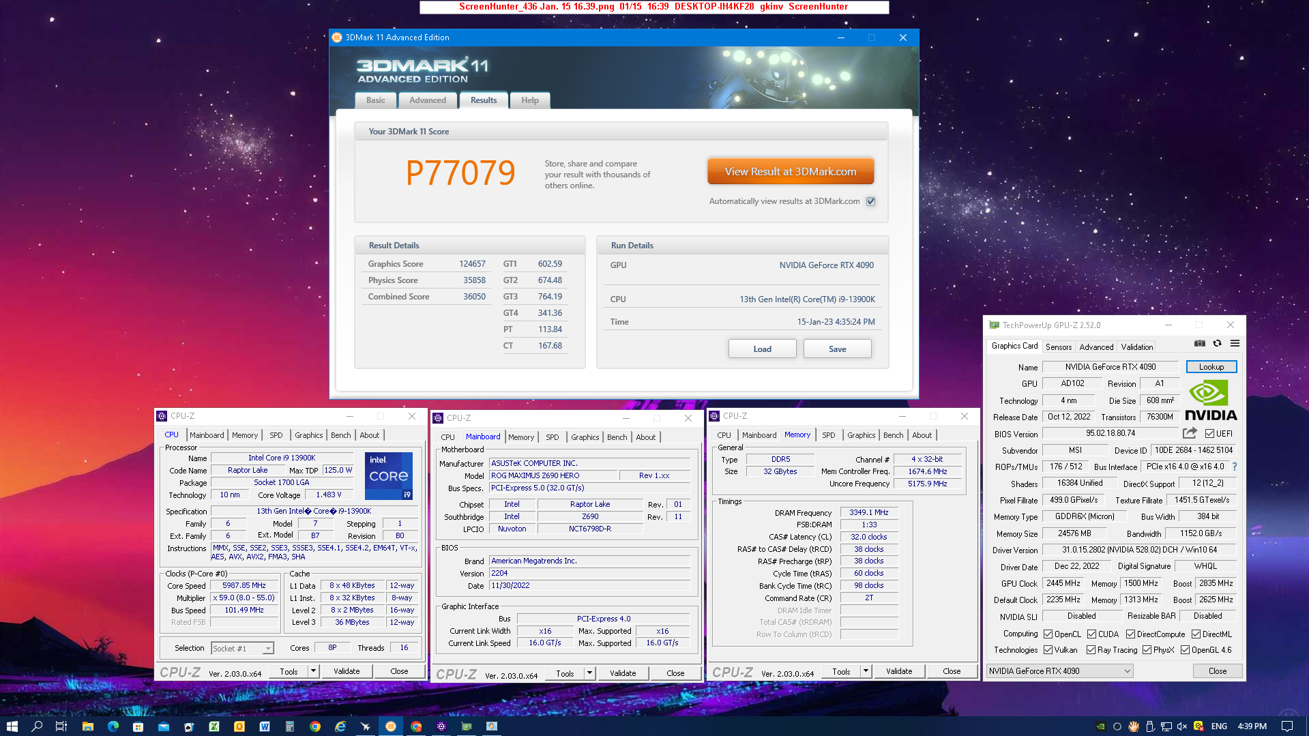The image size is (1309, 736).
Task: Share the BIOS via the export arrow icon
Action: [x=1190, y=433]
